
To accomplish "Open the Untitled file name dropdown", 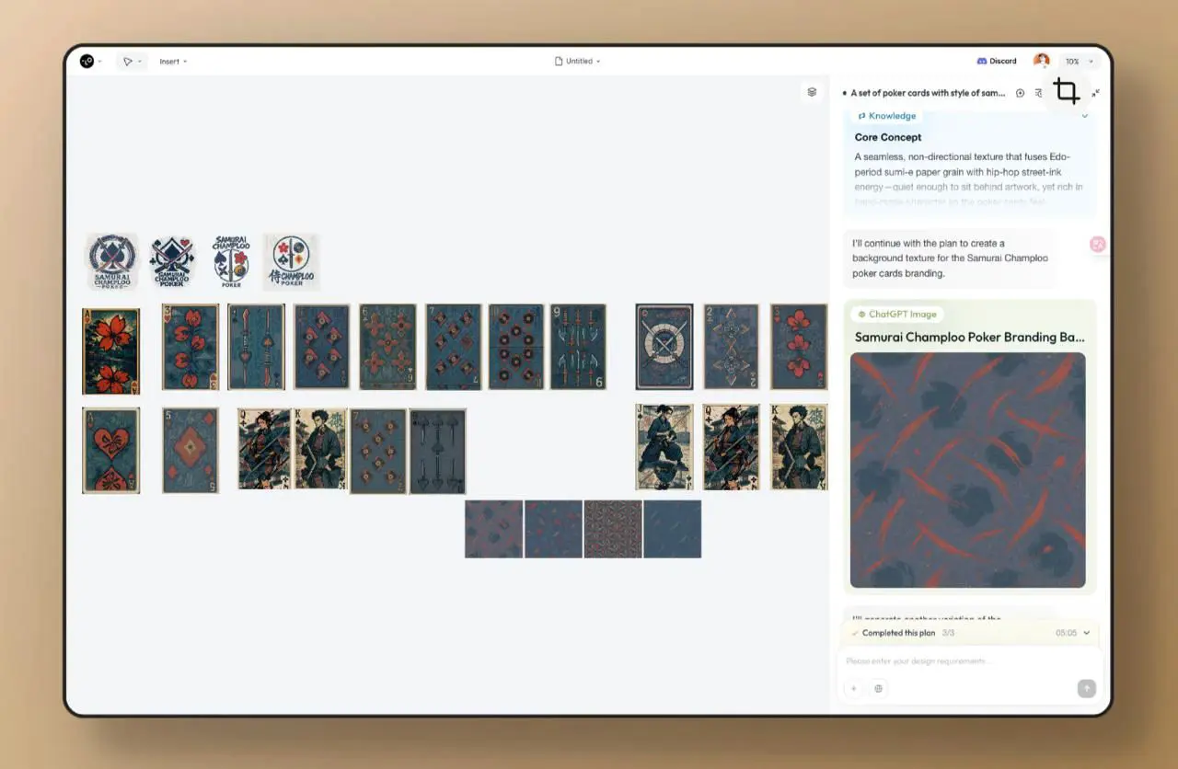I will tap(578, 62).
